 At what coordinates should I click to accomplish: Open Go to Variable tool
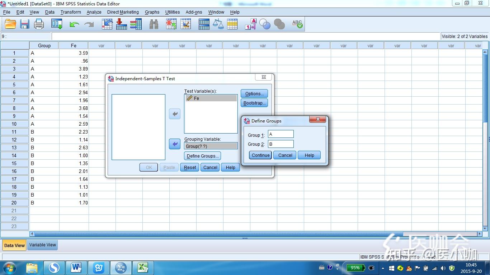121,24
